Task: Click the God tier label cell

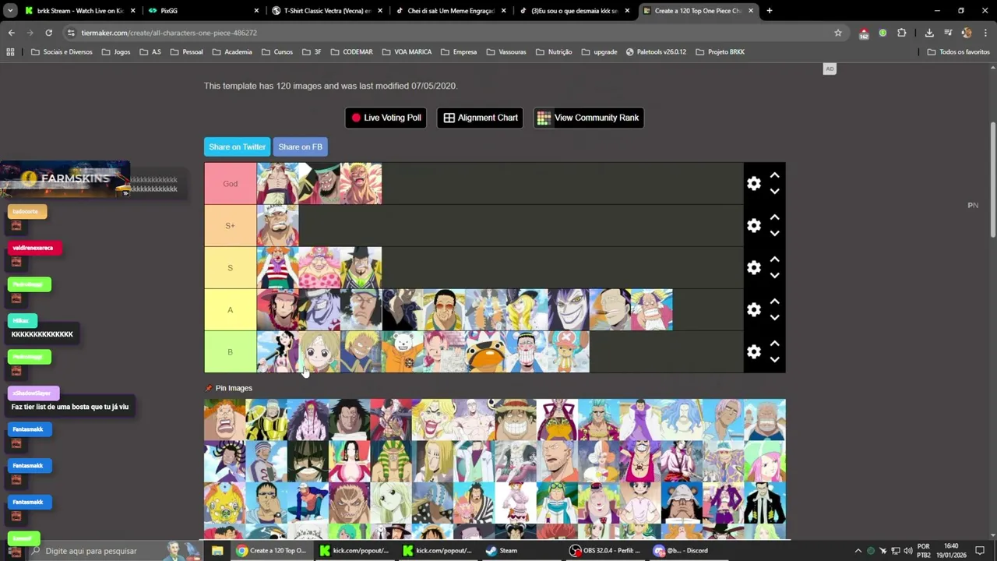Action: pos(230,184)
